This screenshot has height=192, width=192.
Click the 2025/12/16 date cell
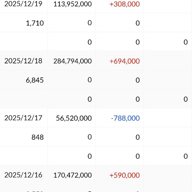tap(23, 175)
